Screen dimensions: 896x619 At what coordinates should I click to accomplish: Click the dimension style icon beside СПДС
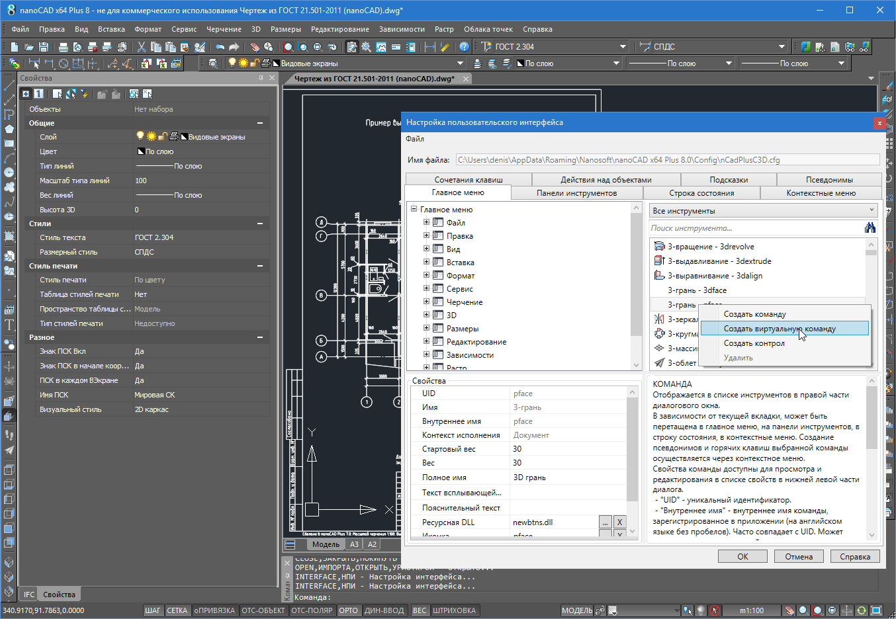click(x=645, y=47)
